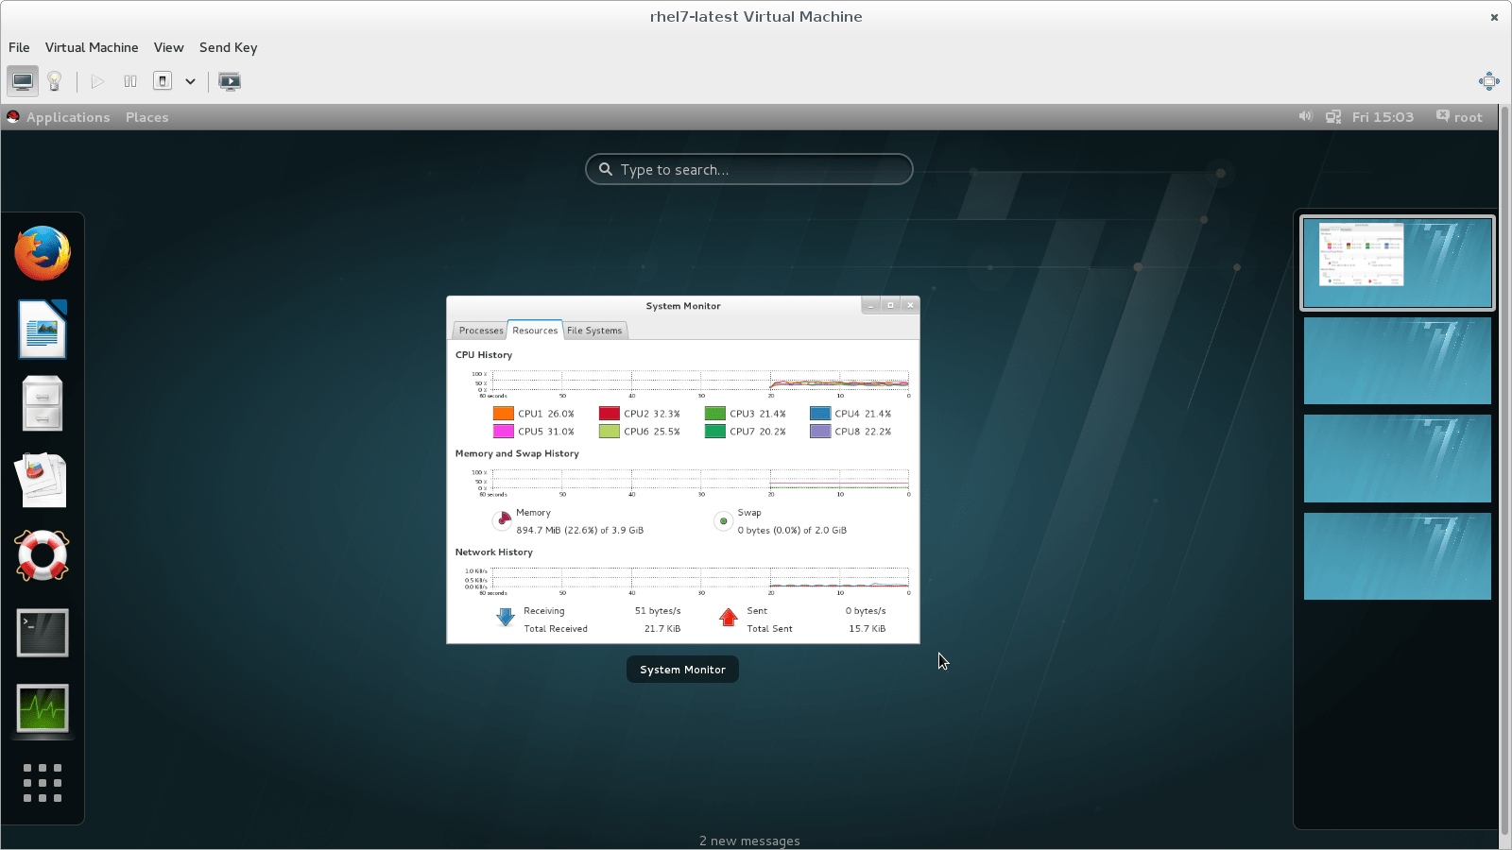Screen dimensions: 1512x850
Task: Switch to the Processes tab
Action: click(480, 330)
